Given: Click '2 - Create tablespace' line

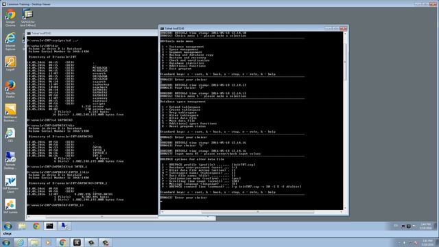Looking at the screenshot, I should coord(180,110).
